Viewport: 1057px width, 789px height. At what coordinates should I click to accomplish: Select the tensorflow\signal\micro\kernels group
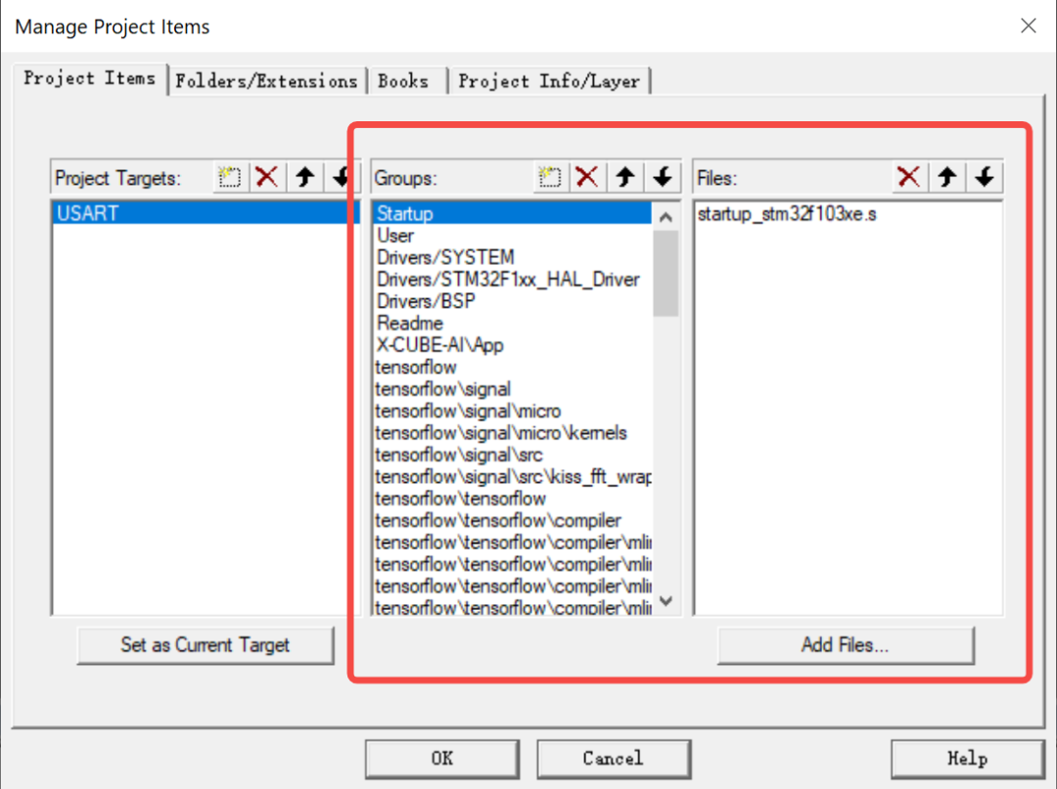(512, 433)
